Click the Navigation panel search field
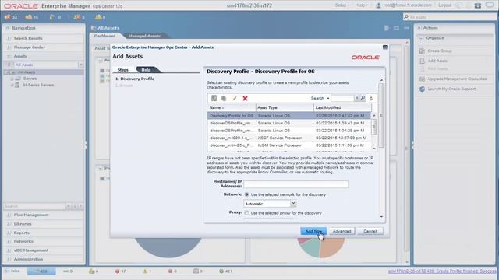The image size is (499, 280). coord(34,206)
